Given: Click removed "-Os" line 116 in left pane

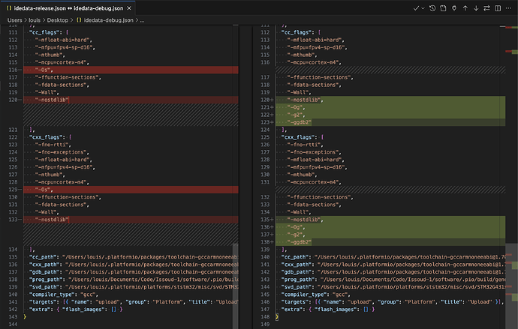Looking at the screenshot, I should point(42,70).
